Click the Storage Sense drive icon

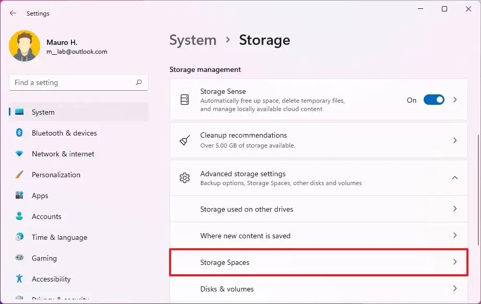click(185, 99)
